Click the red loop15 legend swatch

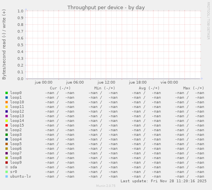7,125
